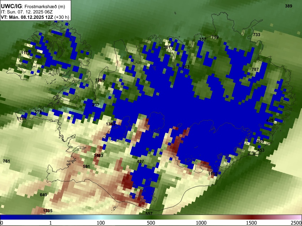Click the map value 363
The height and width of the screenshot is (226, 302).
tap(186, 67)
